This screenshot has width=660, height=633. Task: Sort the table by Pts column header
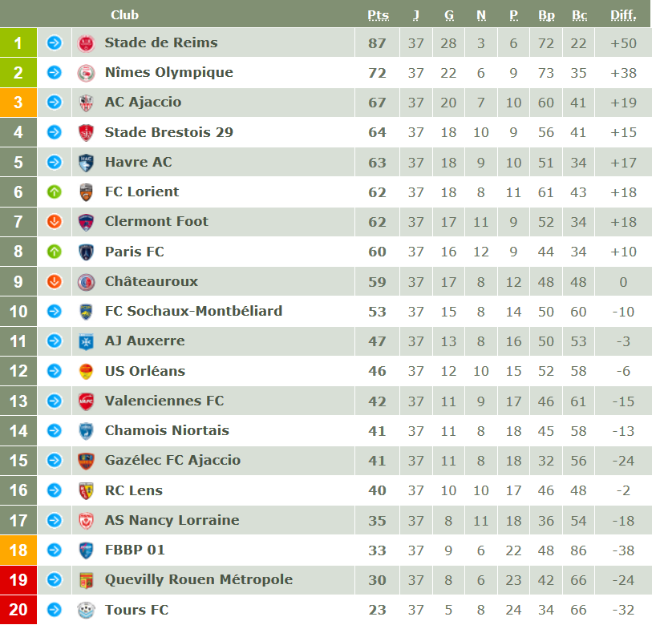378,15
